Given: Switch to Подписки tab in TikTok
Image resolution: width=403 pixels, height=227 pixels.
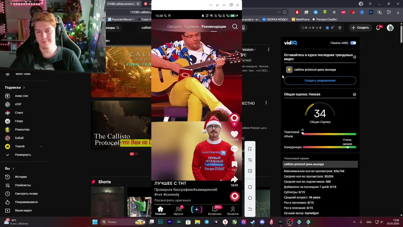Looking at the screenshot, I should coord(191,27).
